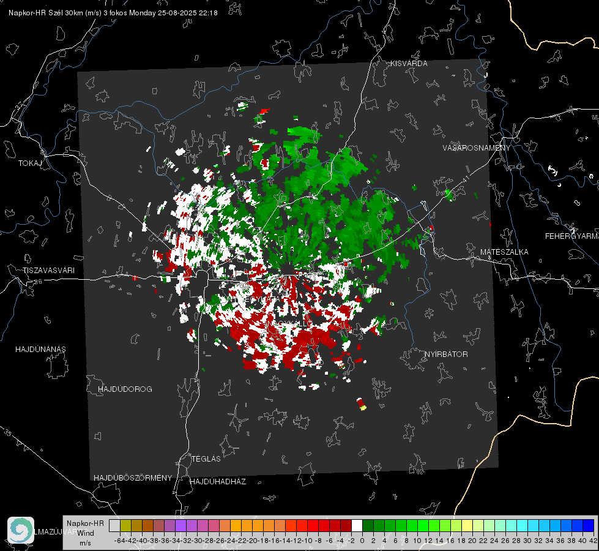Click the 0 legend value
The height and width of the screenshot is (551, 599).
362,541
